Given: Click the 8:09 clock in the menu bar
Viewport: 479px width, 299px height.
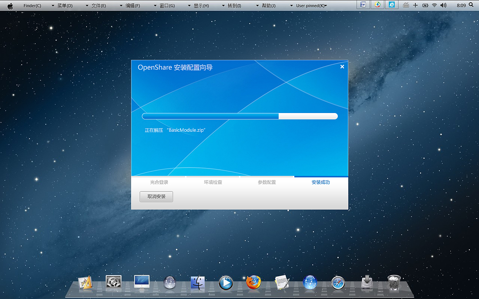Looking at the screenshot, I should pos(461,6).
